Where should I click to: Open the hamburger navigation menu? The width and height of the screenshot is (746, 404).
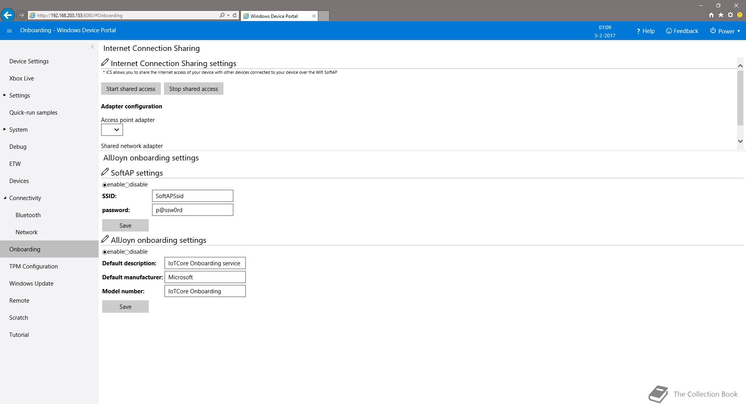tap(9, 31)
